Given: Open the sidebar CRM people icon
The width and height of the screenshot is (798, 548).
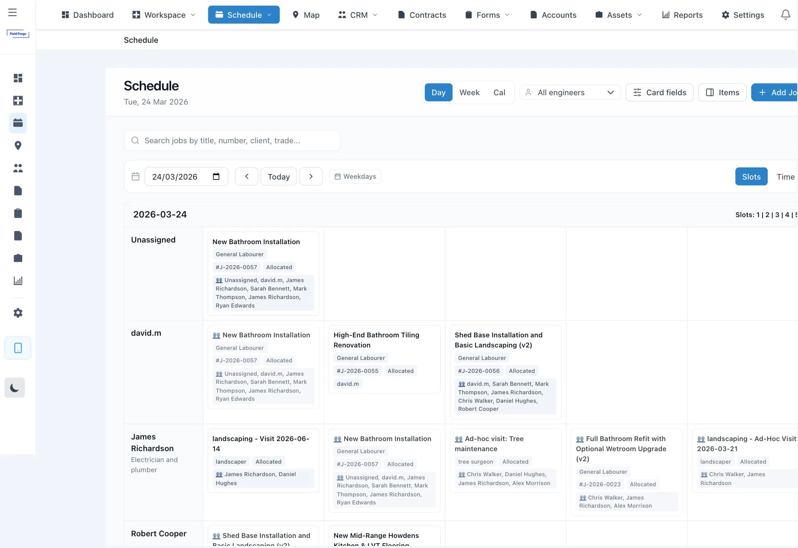Looking at the screenshot, I should [18, 168].
